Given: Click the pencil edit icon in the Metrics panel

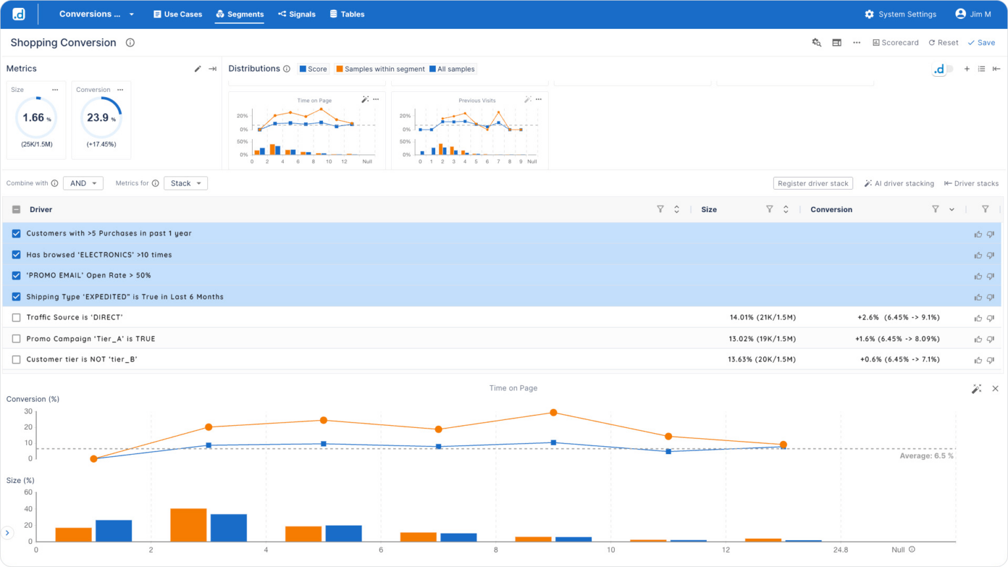Looking at the screenshot, I should (x=198, y=68).
